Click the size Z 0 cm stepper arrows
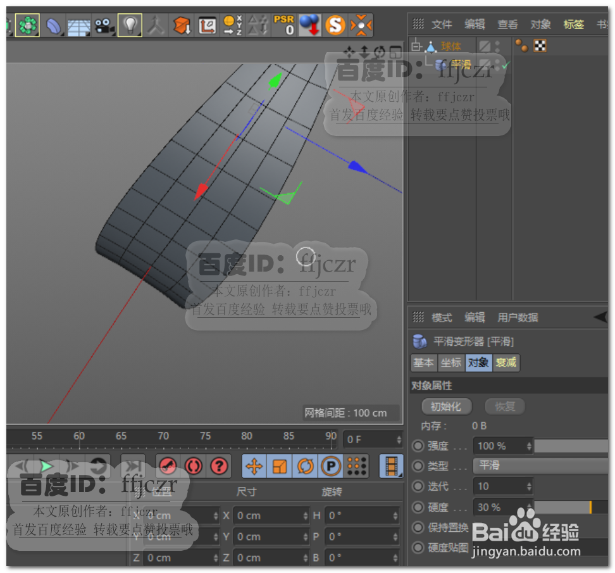This screenshot has height=573, width=615. 306,558
